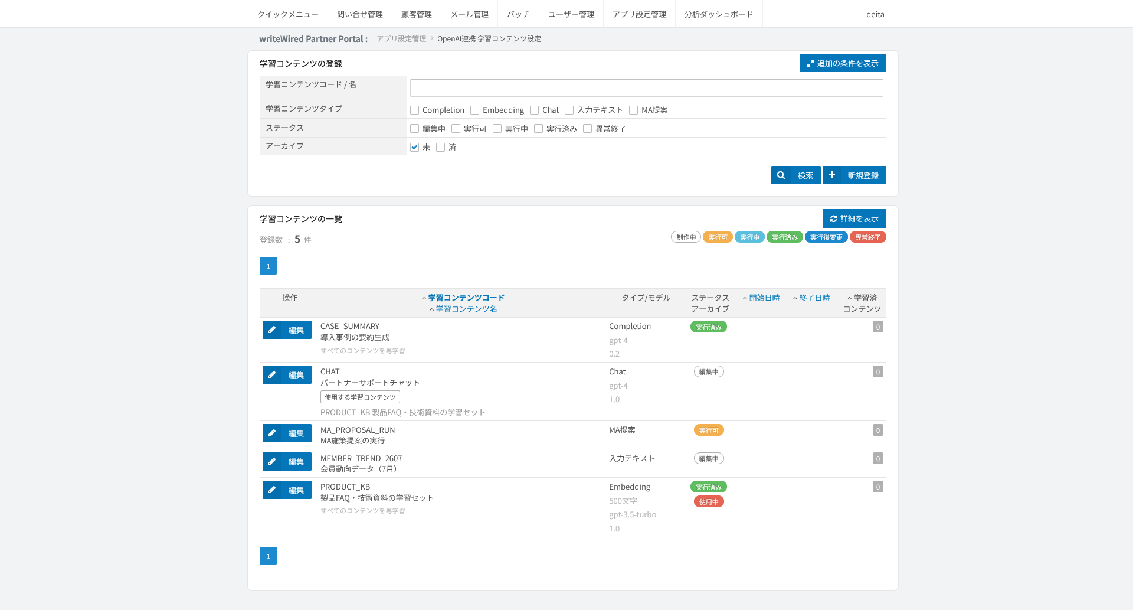Click the expand arrows icon on 追加の条件を表示
The width and height of the screenshot is (1133, 610).
810,63
